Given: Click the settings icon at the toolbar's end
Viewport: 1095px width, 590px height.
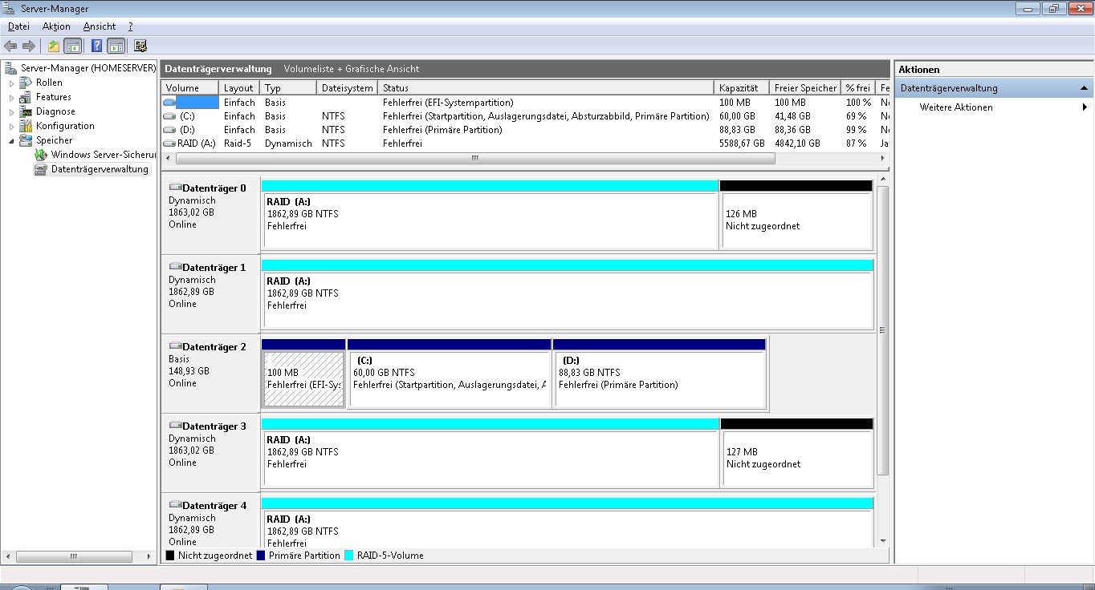Looking at the screenshot, I should point(140,46).
